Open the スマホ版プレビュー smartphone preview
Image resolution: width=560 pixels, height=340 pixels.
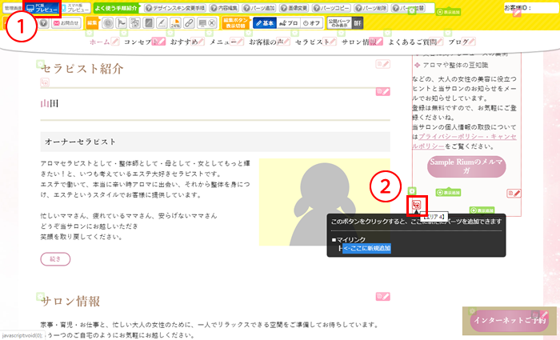(75, 8)
